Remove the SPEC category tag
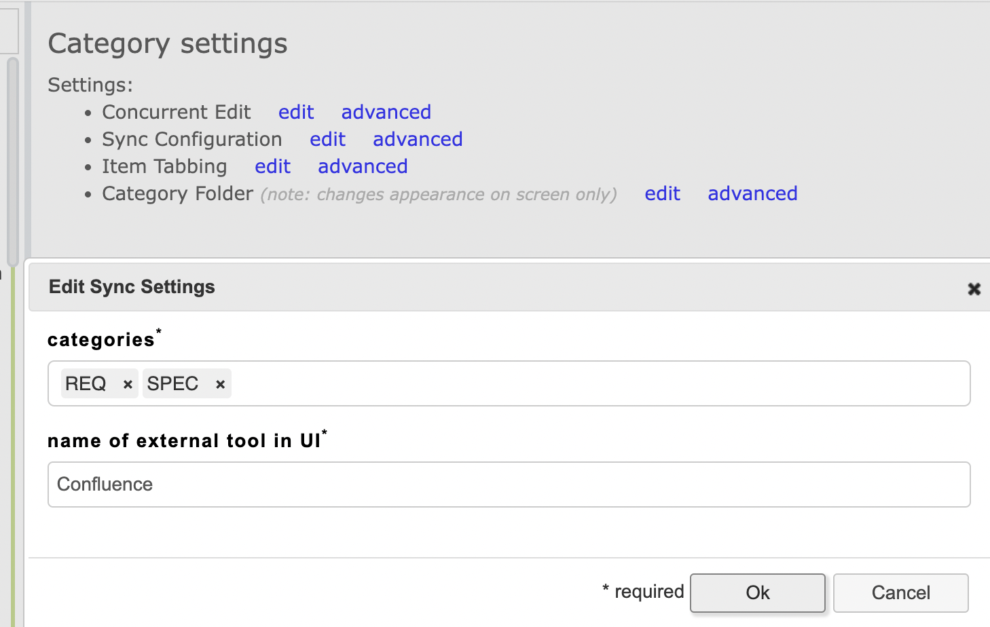The width and height of the screenshot is (990, 627). pyautogui.click(x=220, y=385)
